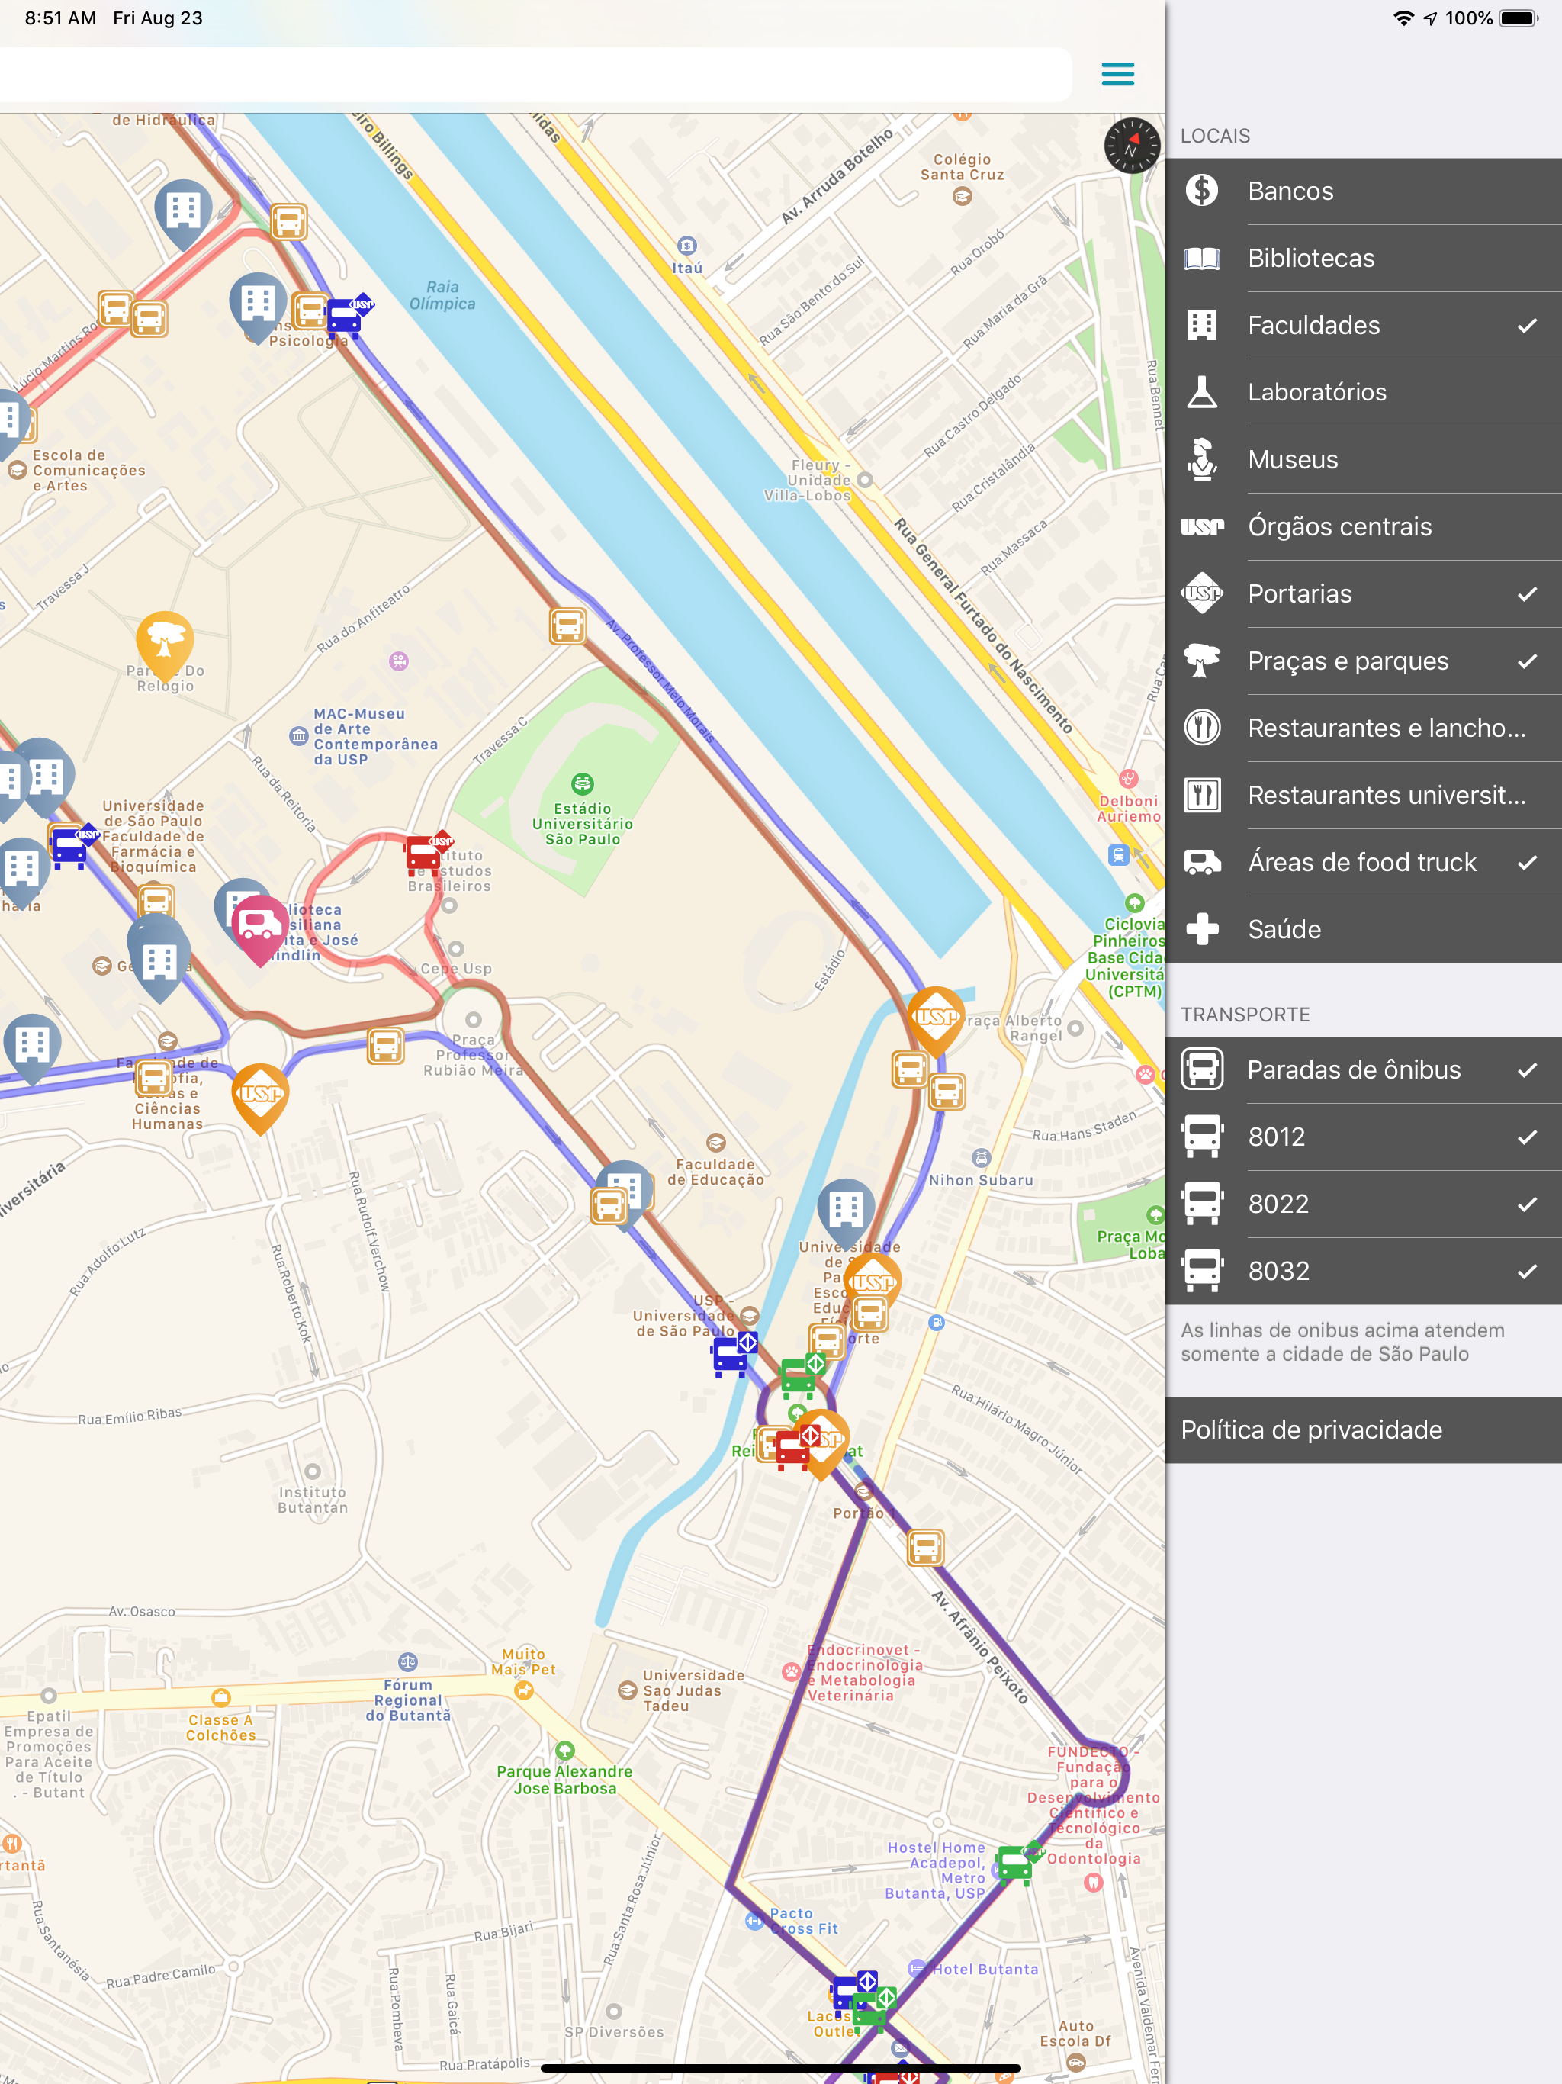Screen dimensions: 1562x2084
Task: Tap the Nihon Subaru map label
Action: tap(981, 1179)
